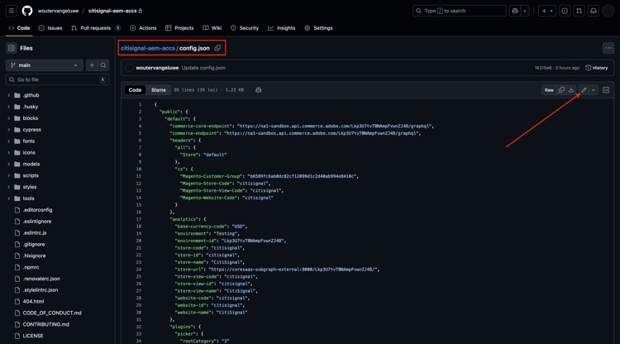Open the Update config.json commit message
This screenshot has height=344, width=620.
(203, 68)
